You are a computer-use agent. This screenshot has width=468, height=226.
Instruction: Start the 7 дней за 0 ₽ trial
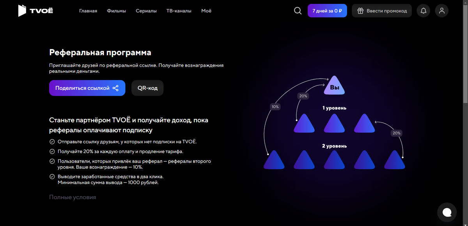click(x=327, y=11)
